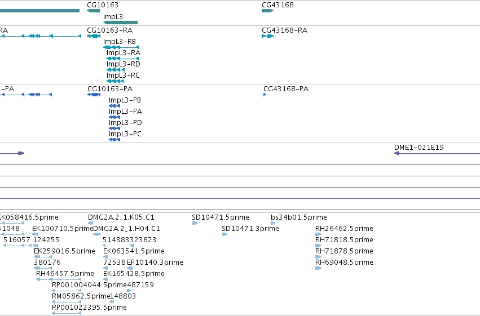Click the DME1-021E19 clone label
The height and width of the screenshot is (316, 480).
point(419,148)
